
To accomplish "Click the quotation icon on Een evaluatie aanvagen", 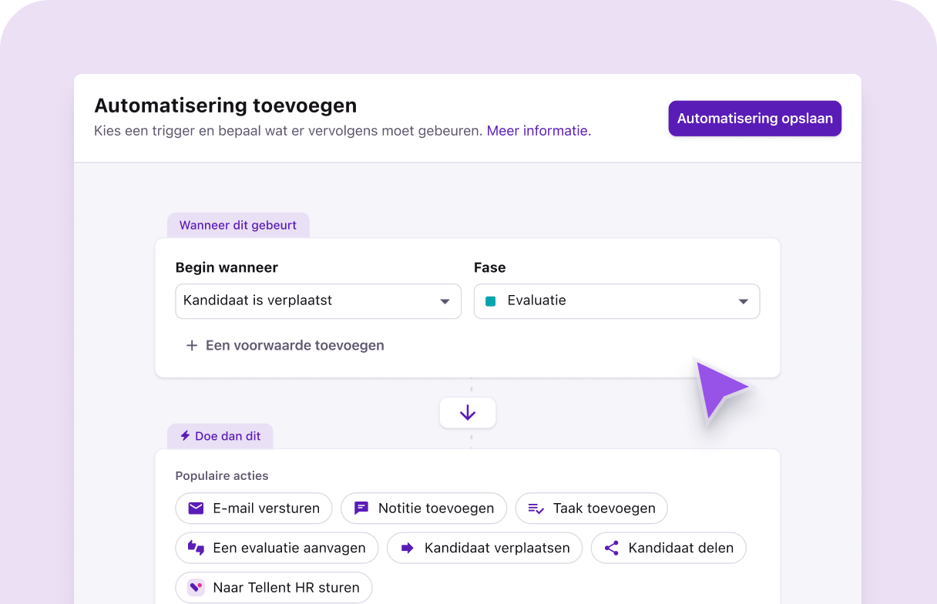I will 195,548.
